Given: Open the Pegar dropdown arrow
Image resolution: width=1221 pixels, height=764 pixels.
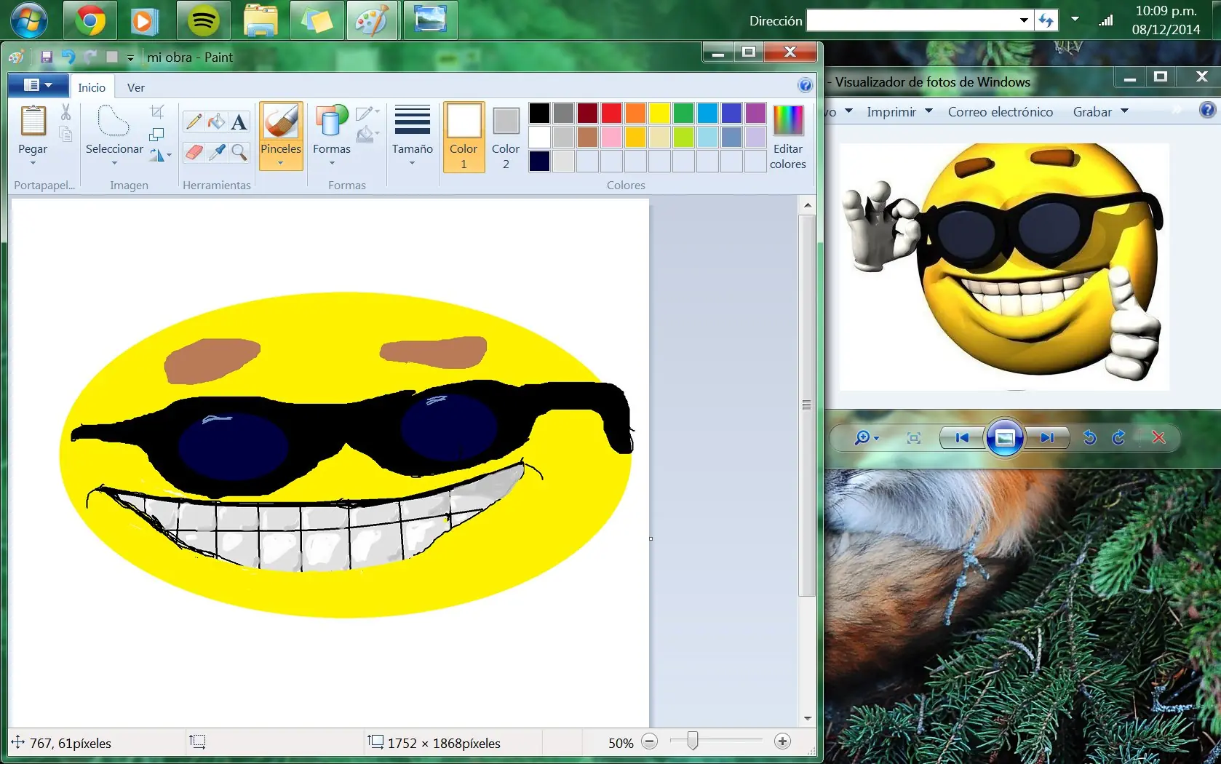Looking at the screenshot, I should click(33, 163).
